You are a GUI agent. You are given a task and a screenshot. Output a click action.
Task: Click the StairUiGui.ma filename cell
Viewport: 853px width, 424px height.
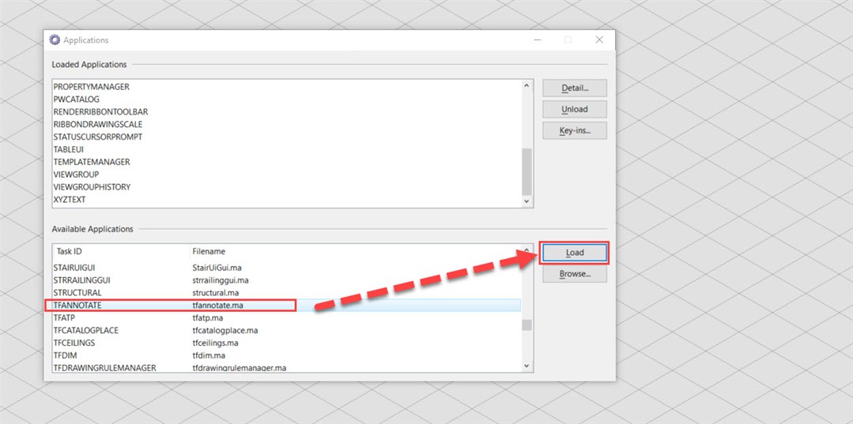[217, 268]
